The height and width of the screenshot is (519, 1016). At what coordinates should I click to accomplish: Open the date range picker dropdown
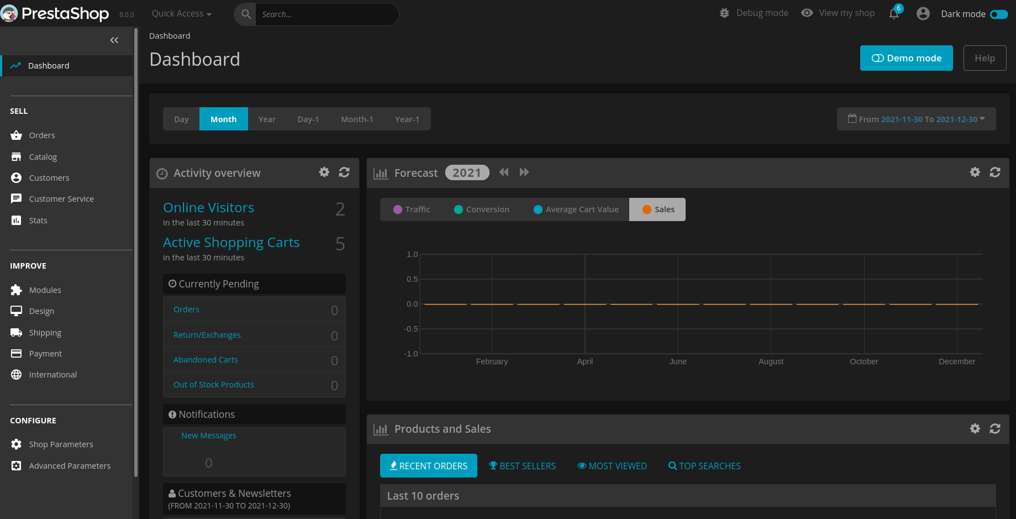pyautogui.click(x=917, y=119)
